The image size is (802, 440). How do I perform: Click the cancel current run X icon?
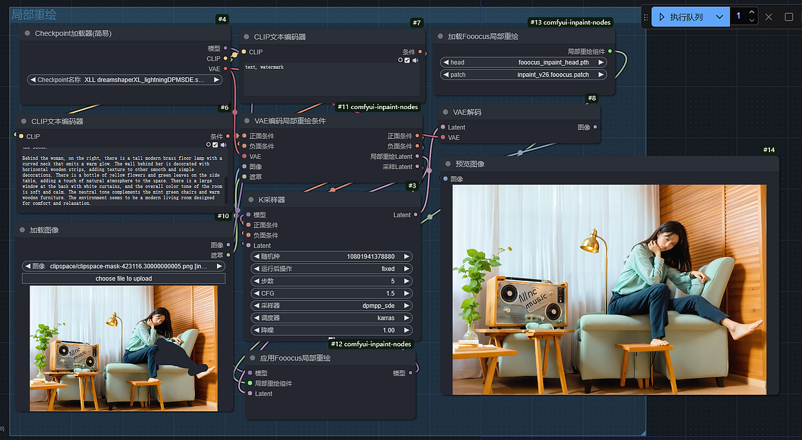769,17
